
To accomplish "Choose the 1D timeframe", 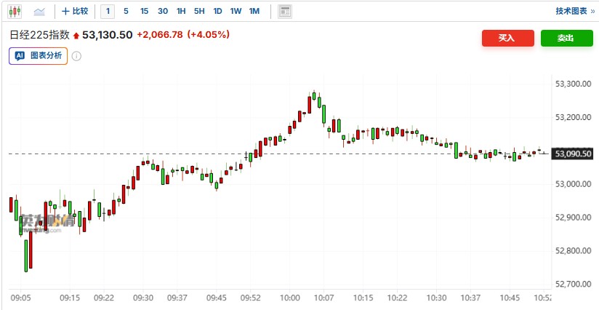I will 217,11.
